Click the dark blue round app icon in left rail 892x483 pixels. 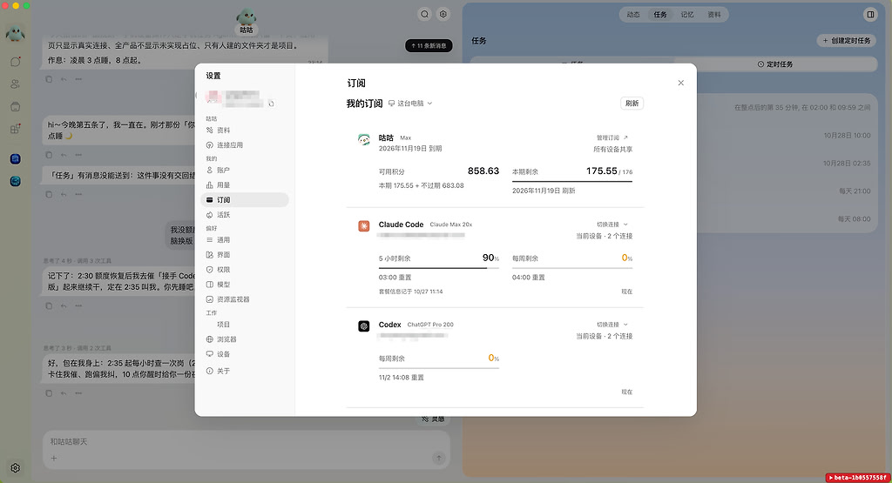16,159
